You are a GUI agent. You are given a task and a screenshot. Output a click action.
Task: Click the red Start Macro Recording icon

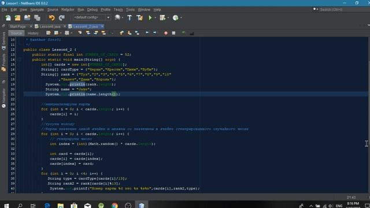point(166,34)
